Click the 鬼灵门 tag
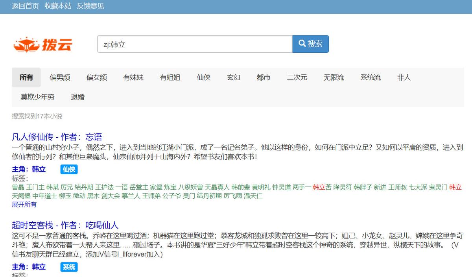This screenshot has width=472, height=277. tap(438, 187)
